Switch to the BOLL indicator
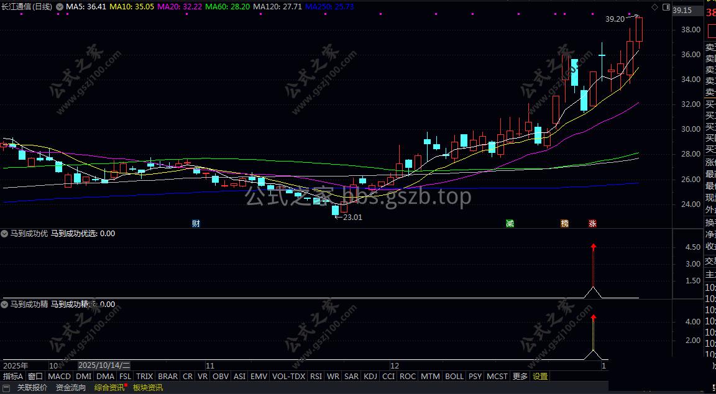The width and height of the screenshot is (716, 394). tap(454, 377)
